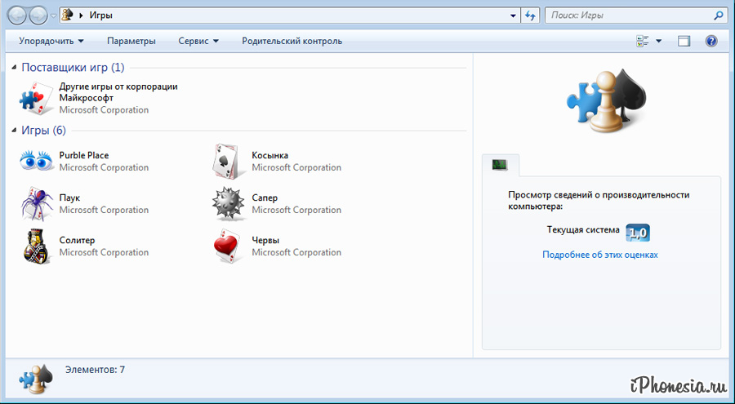Expand the address bar history dropdown
Image resolution: width=735 pixels, height=404 pixels.
point(514,16)
